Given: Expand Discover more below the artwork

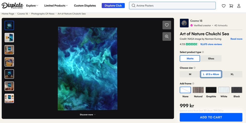Looking at the screenshot, I should click(x=88, y=115).
